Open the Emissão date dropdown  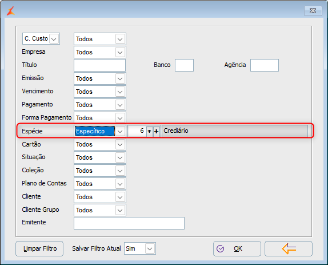click(120, 78)
